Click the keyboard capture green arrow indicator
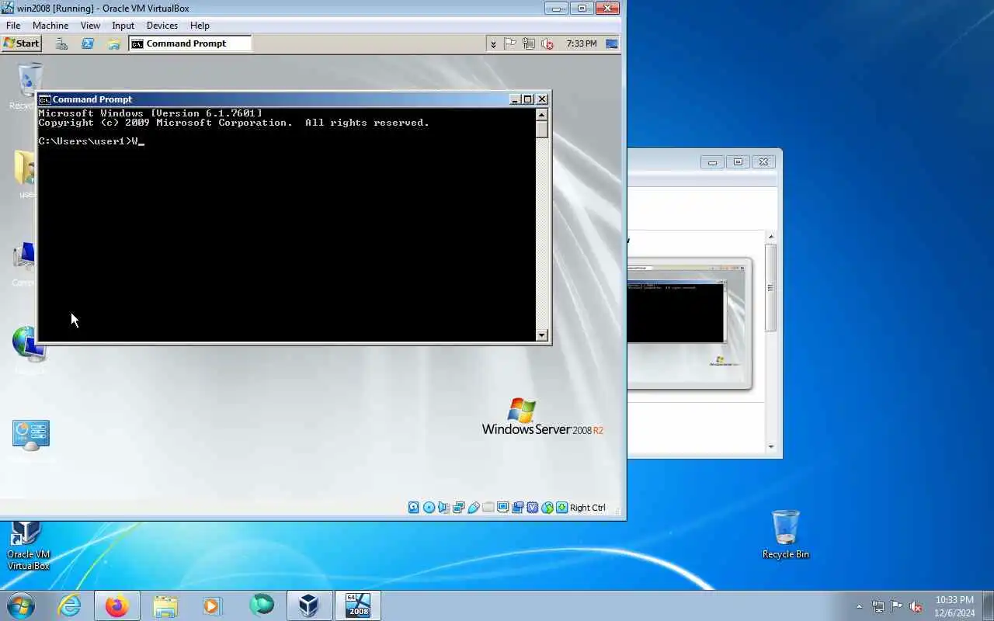This screenshot has width=994, height=621. pos(561,508)
